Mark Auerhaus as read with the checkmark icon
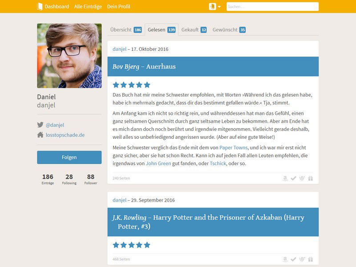Viewport: 356px width, 267px height. click(293, 178)
